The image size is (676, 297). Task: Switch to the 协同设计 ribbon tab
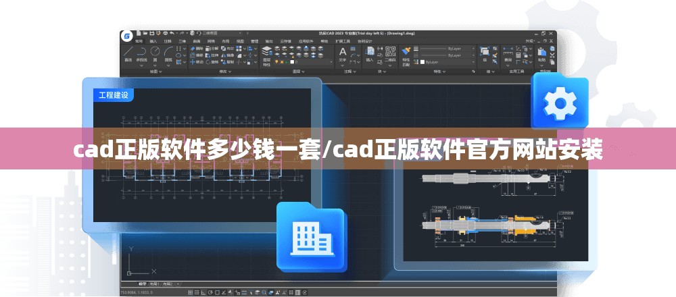click(365, 41)
